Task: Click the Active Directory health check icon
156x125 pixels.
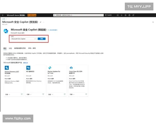Action: click(7, 68)
